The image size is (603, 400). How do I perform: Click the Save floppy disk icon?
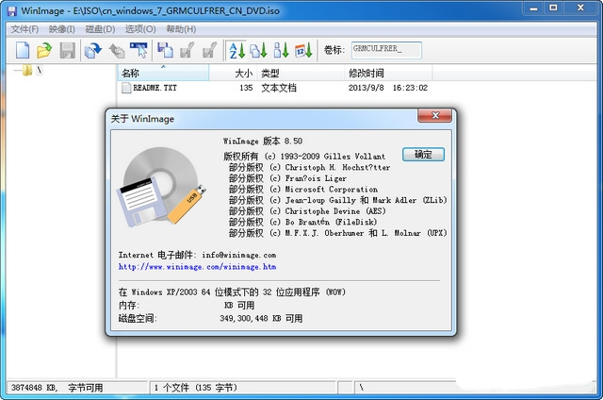pos(68,50)
